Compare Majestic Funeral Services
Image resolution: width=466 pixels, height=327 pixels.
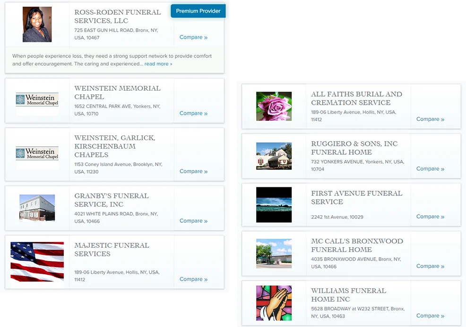(x=193, y=279)
